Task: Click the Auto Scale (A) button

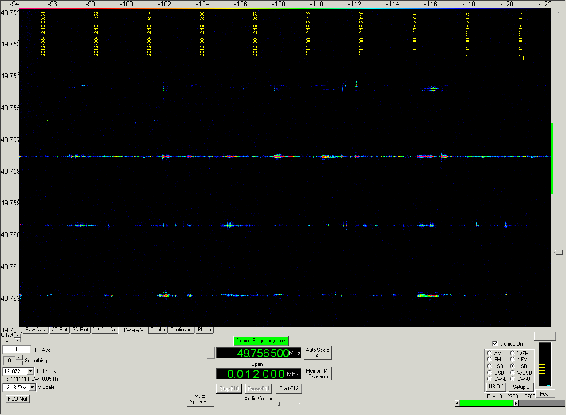Action: pyautogui.click(x=317, y=353)
